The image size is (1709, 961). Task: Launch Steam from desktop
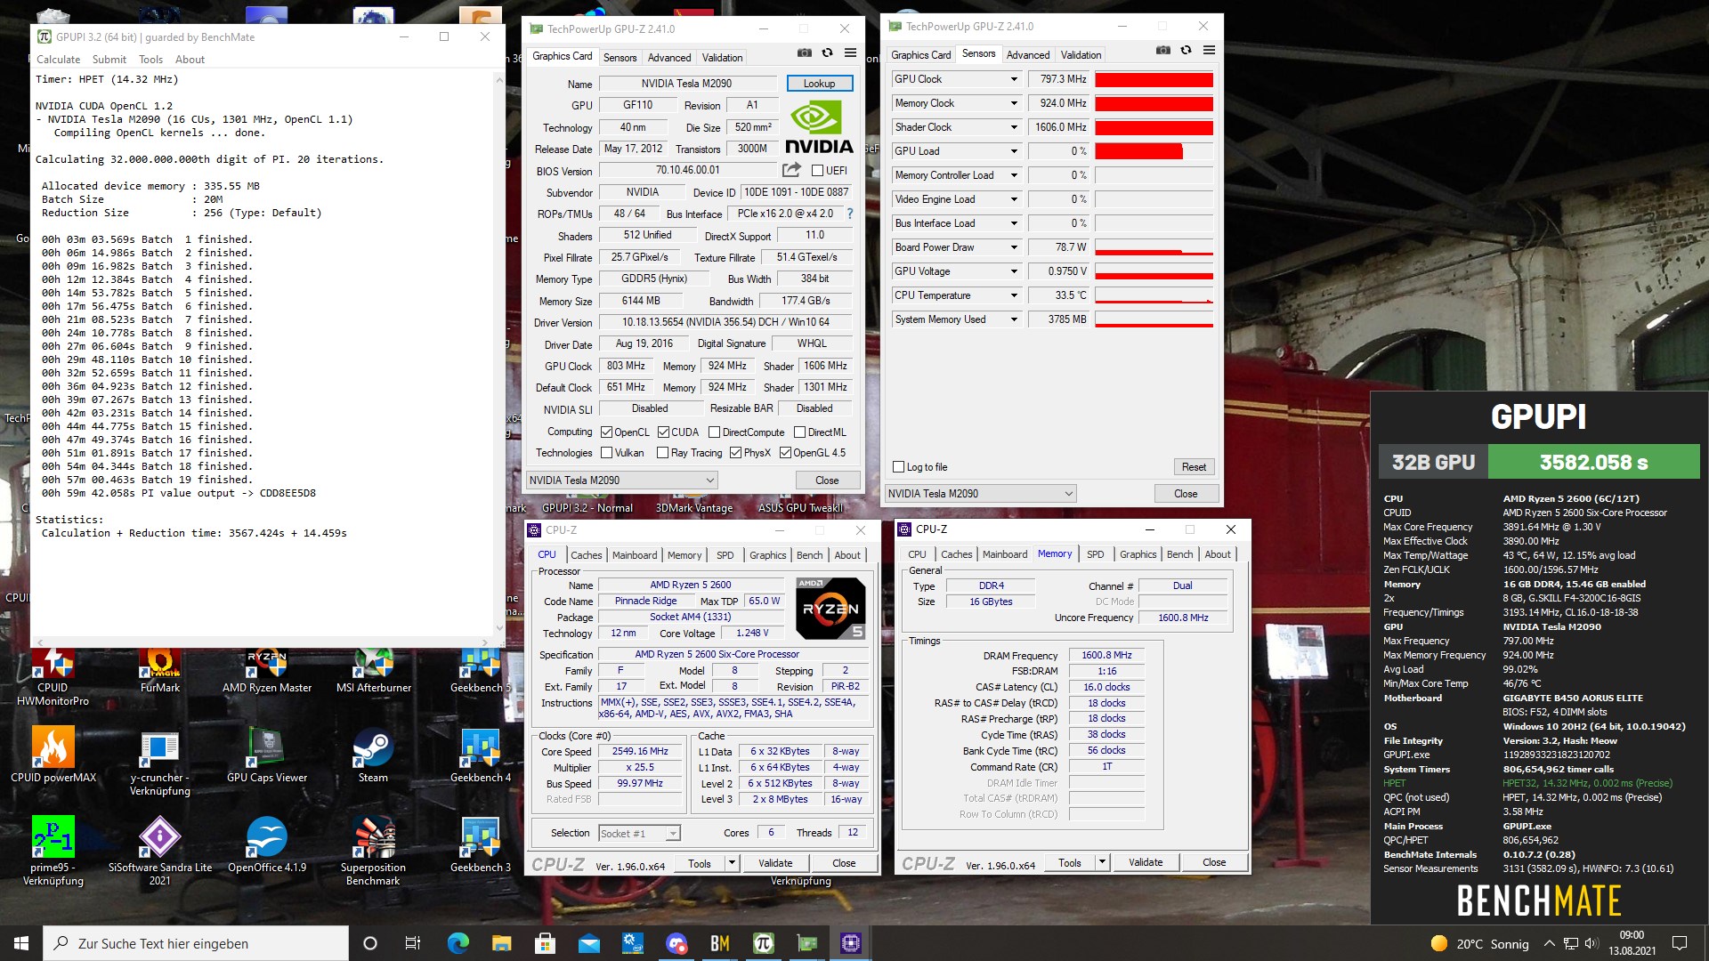tap(373, 755)
